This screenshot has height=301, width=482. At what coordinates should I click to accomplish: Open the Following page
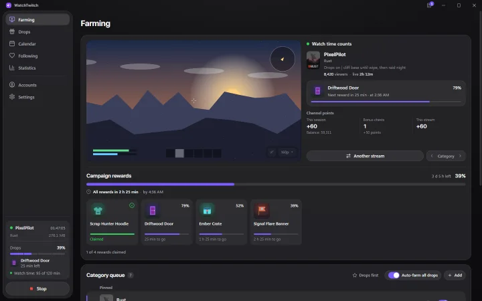click(37, 56)
